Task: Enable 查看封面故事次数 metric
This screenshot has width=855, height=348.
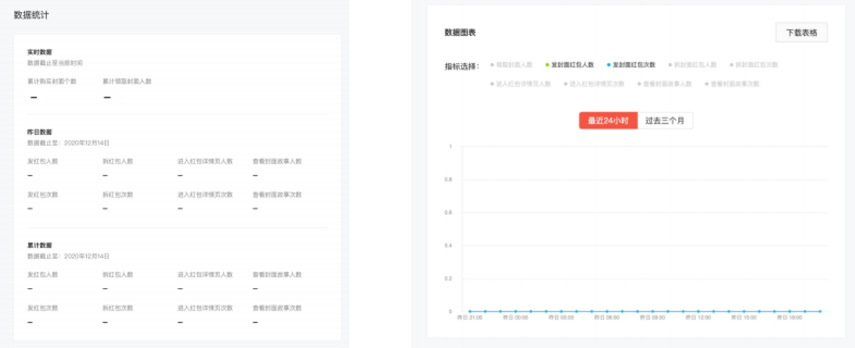Action: 732,84
